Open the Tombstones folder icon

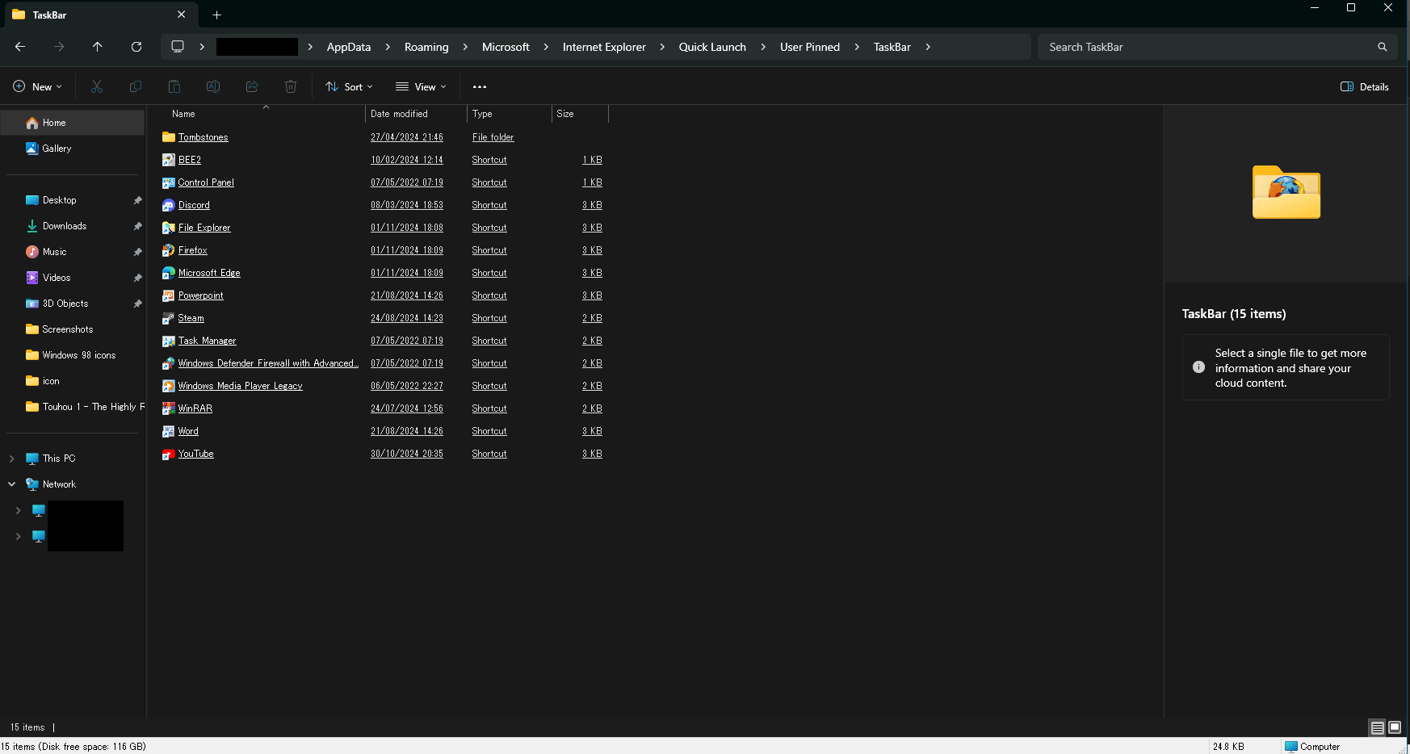click(x=169, y=137)
